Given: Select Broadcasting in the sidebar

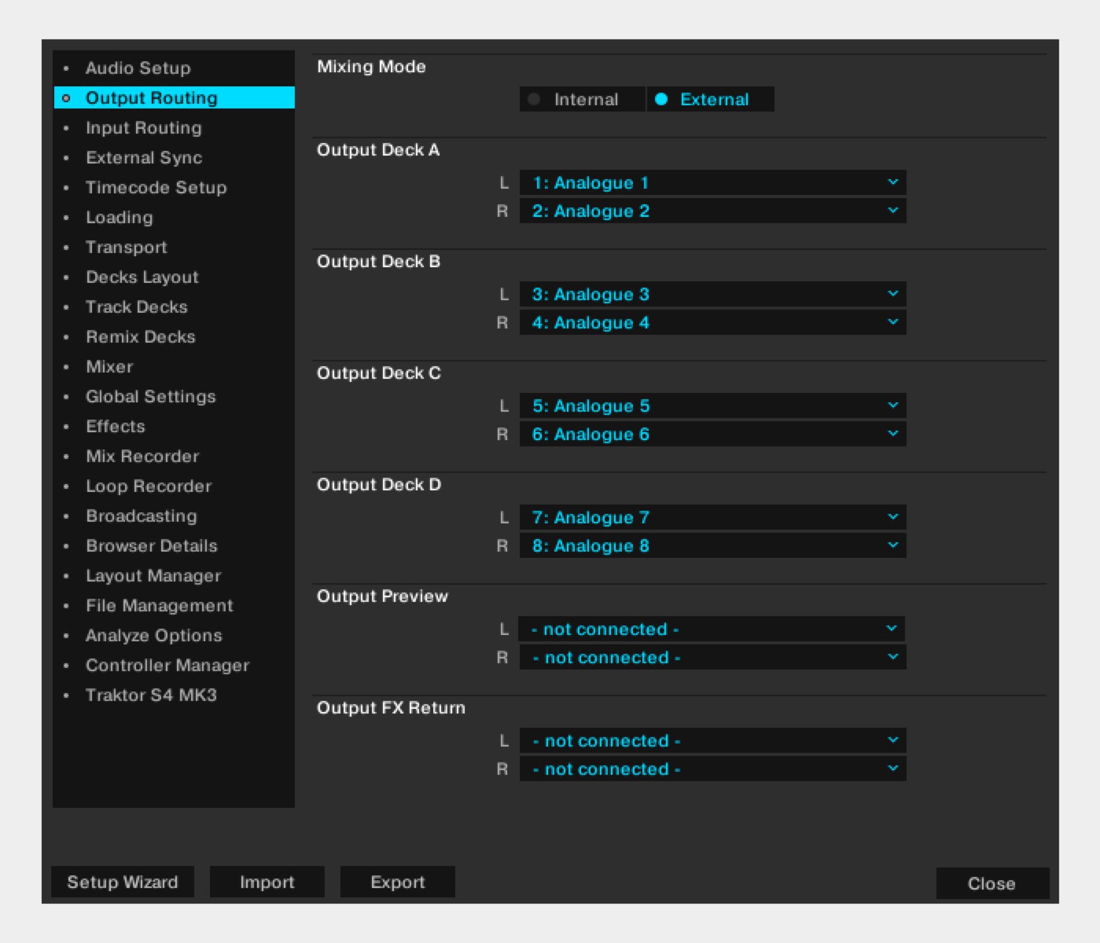Looking at the screenshot, I should pyautogui.click(x=140, y=516).
